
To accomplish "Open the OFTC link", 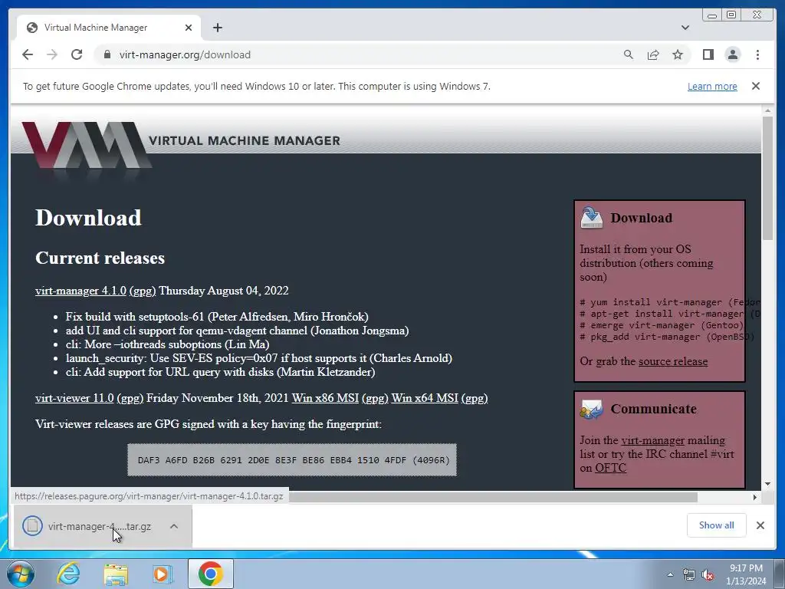I will [x=610, y=468].
